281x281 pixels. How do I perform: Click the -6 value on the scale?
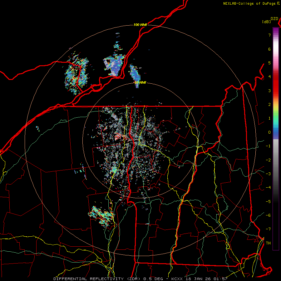point(268,215)
